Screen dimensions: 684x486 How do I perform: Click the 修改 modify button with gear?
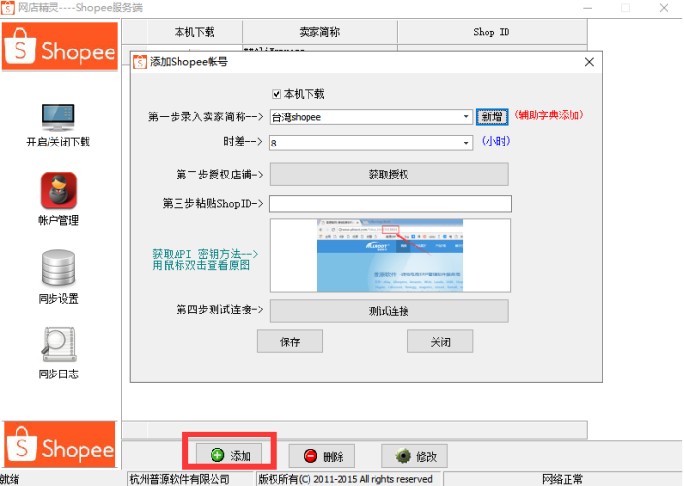(x=414, y=456)
